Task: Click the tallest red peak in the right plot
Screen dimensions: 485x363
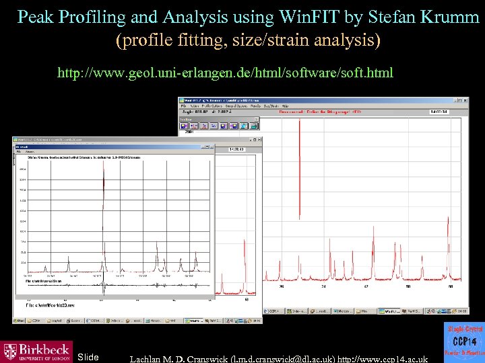Action: (299, 169)
